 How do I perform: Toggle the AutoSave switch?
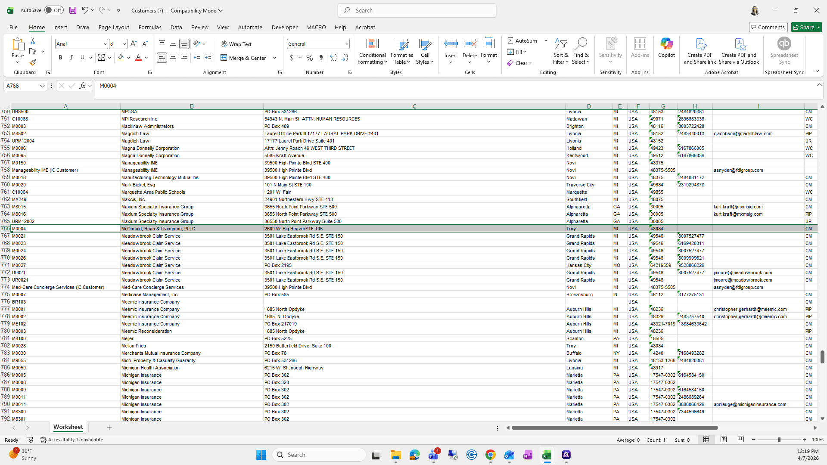[54, 10]
